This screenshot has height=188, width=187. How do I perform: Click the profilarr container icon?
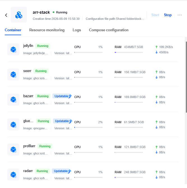pyautogui.click(x=13, y=149)
